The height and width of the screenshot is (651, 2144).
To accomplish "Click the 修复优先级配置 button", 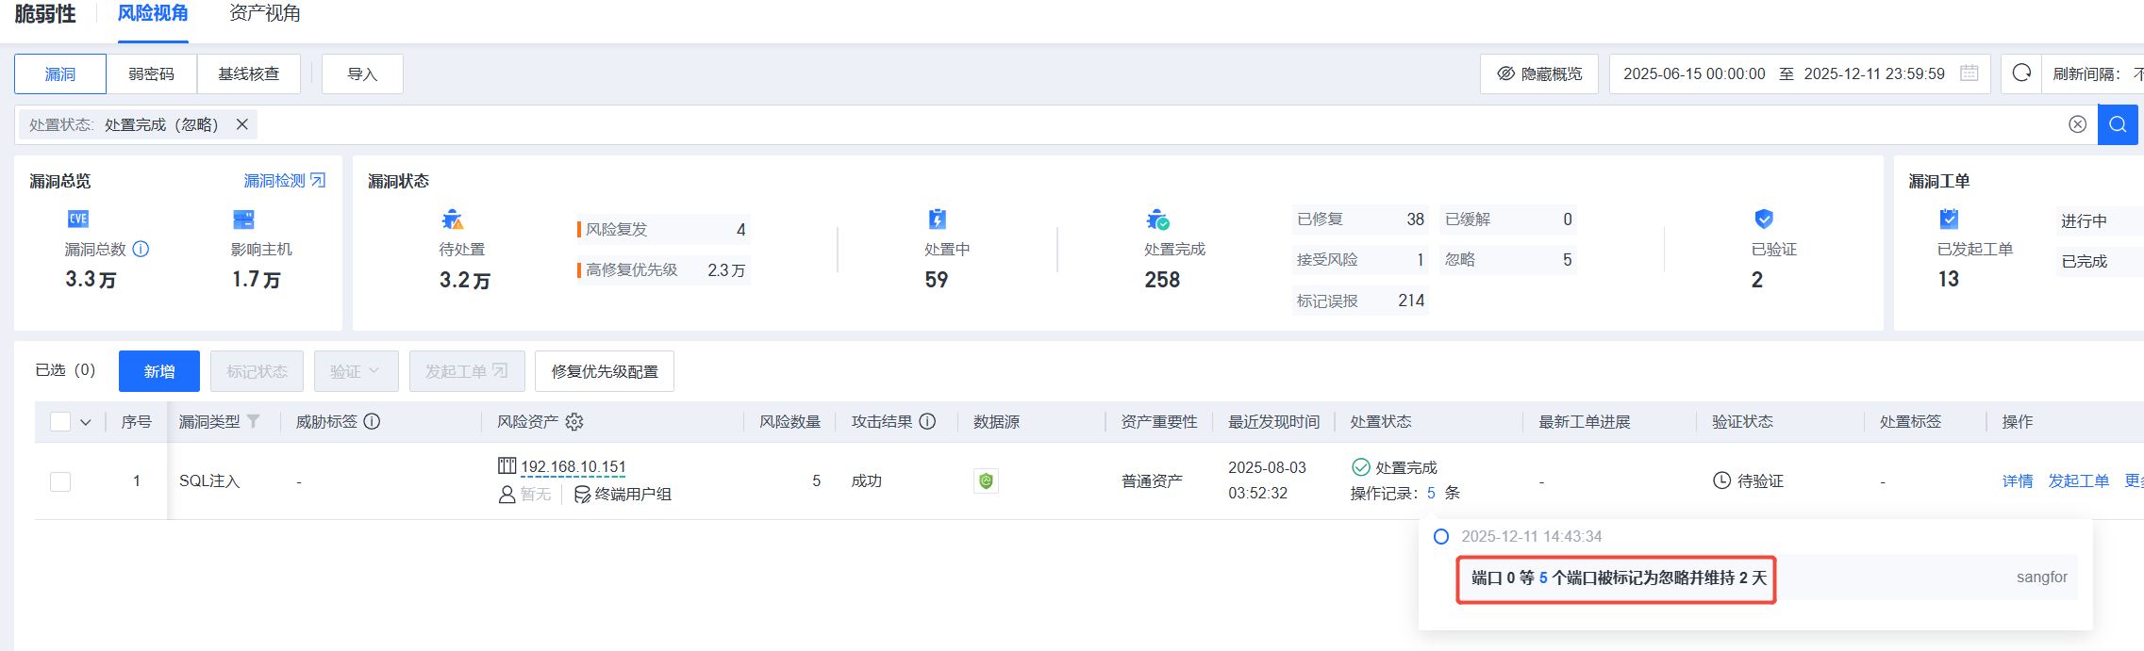I will point(605,371).
